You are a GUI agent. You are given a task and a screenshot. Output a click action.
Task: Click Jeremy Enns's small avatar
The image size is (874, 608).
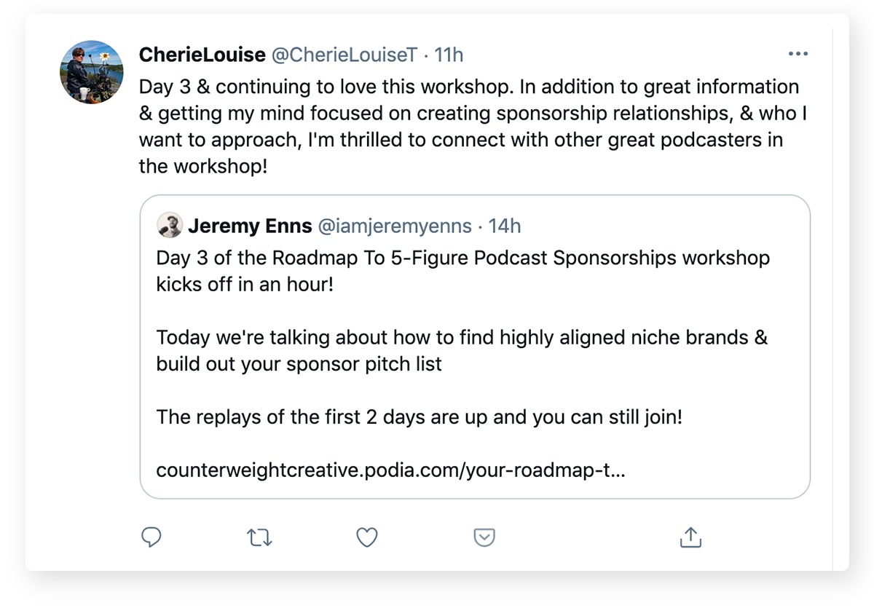169,226
